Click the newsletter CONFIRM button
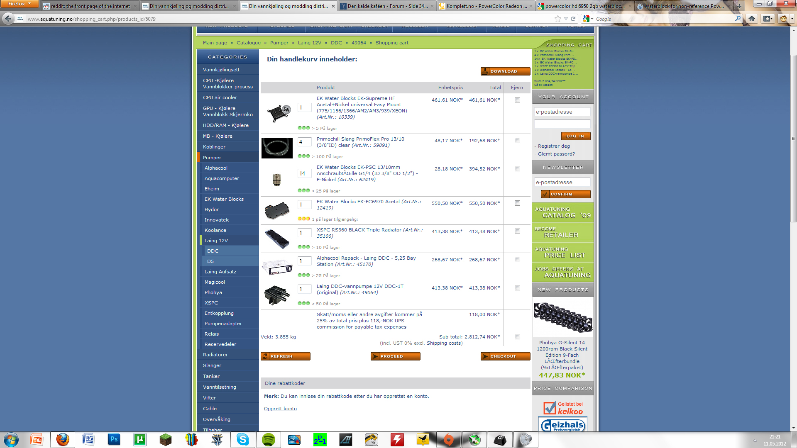Screen dimensions: 797x448 (565, 194)
